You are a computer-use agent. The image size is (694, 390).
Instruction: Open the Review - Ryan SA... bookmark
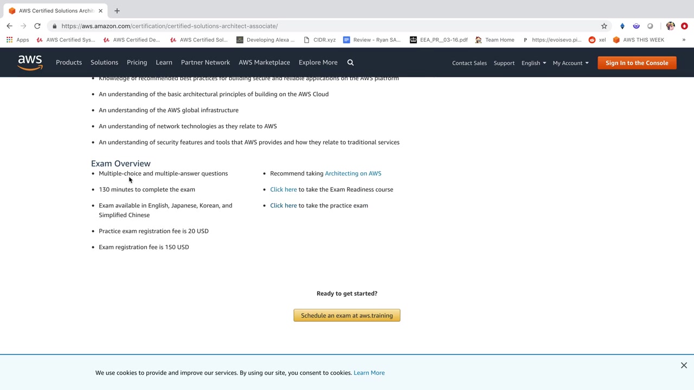pyautogui.click(x=372, y=40)
